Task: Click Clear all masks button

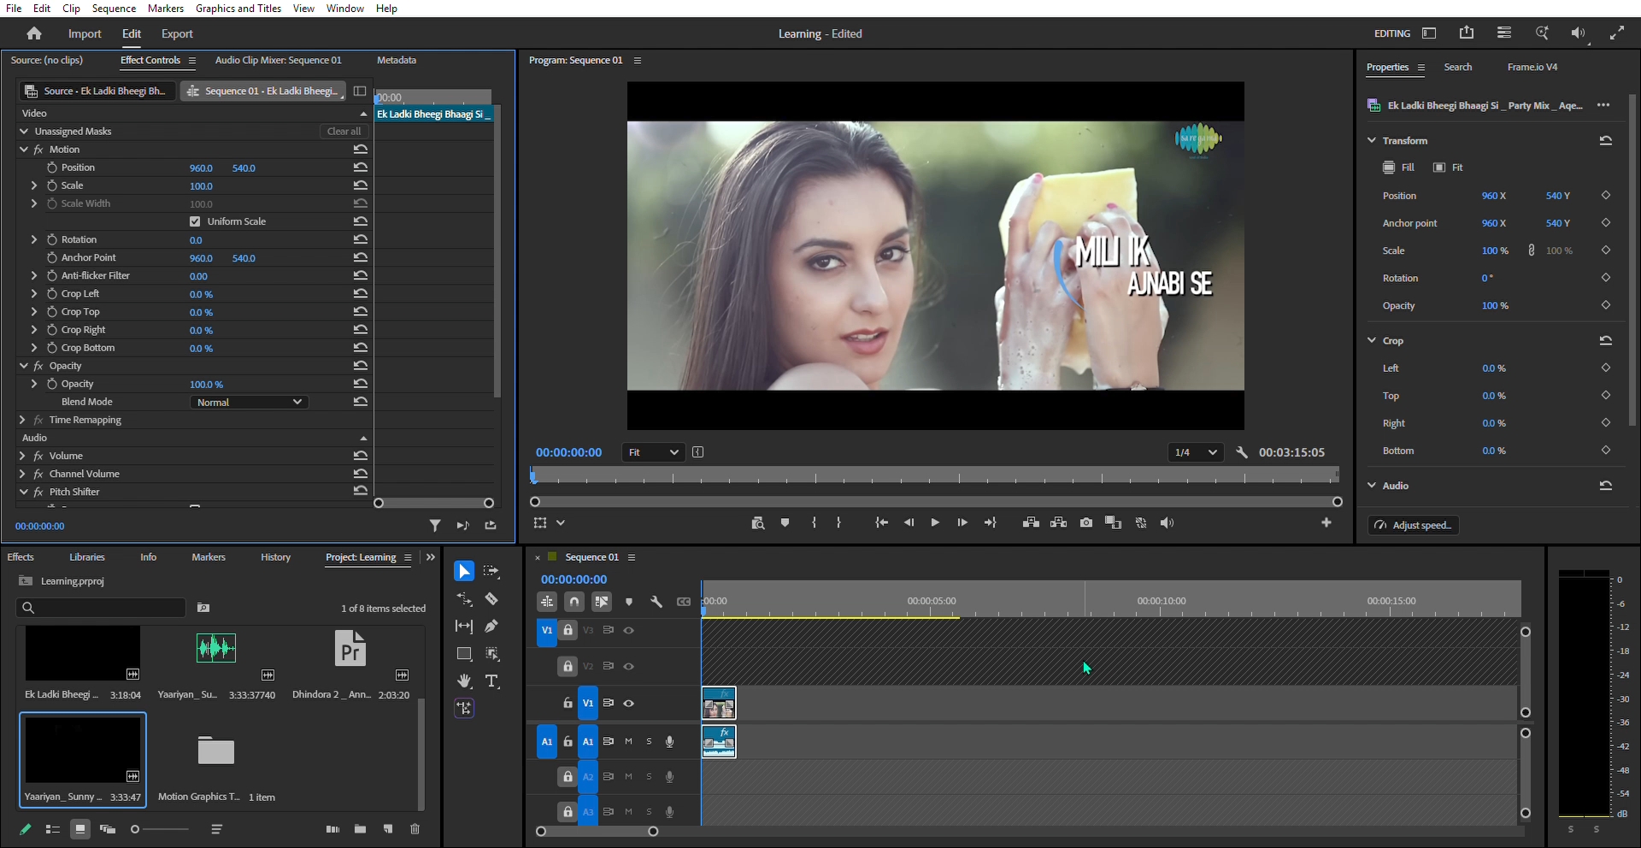Action: 344,131
